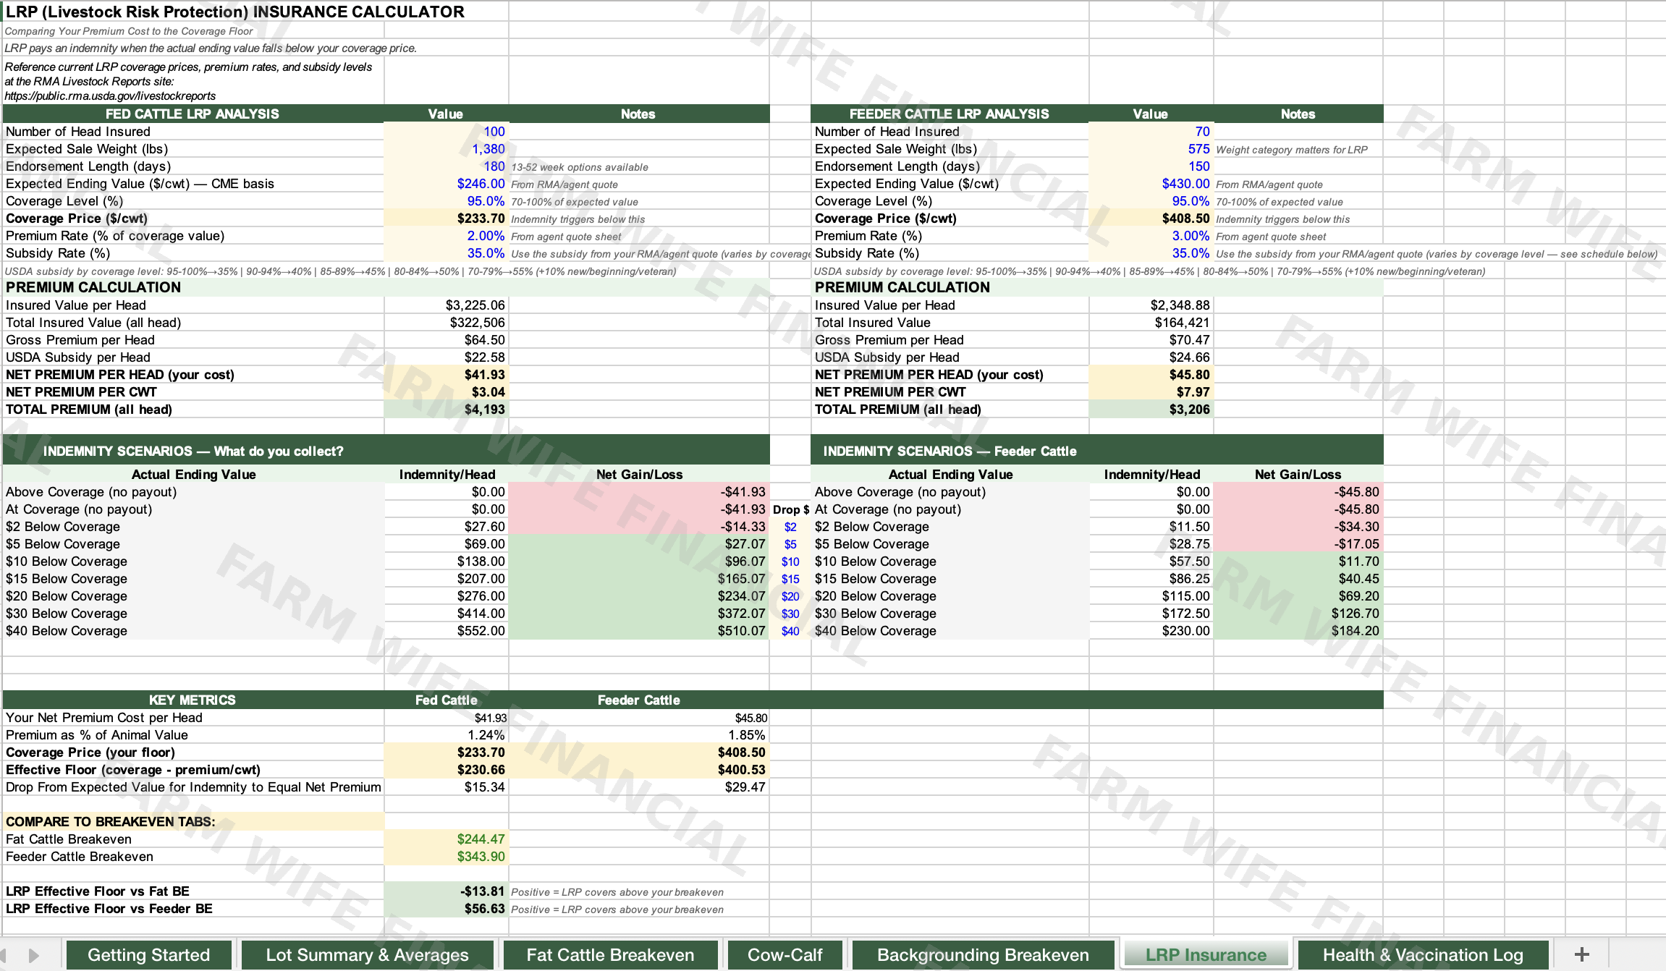Viewport: 1666px width, 971px height.
Task: Click the RMA livestock reports URL
Action: pyautogui.click(x=110, y=96)
